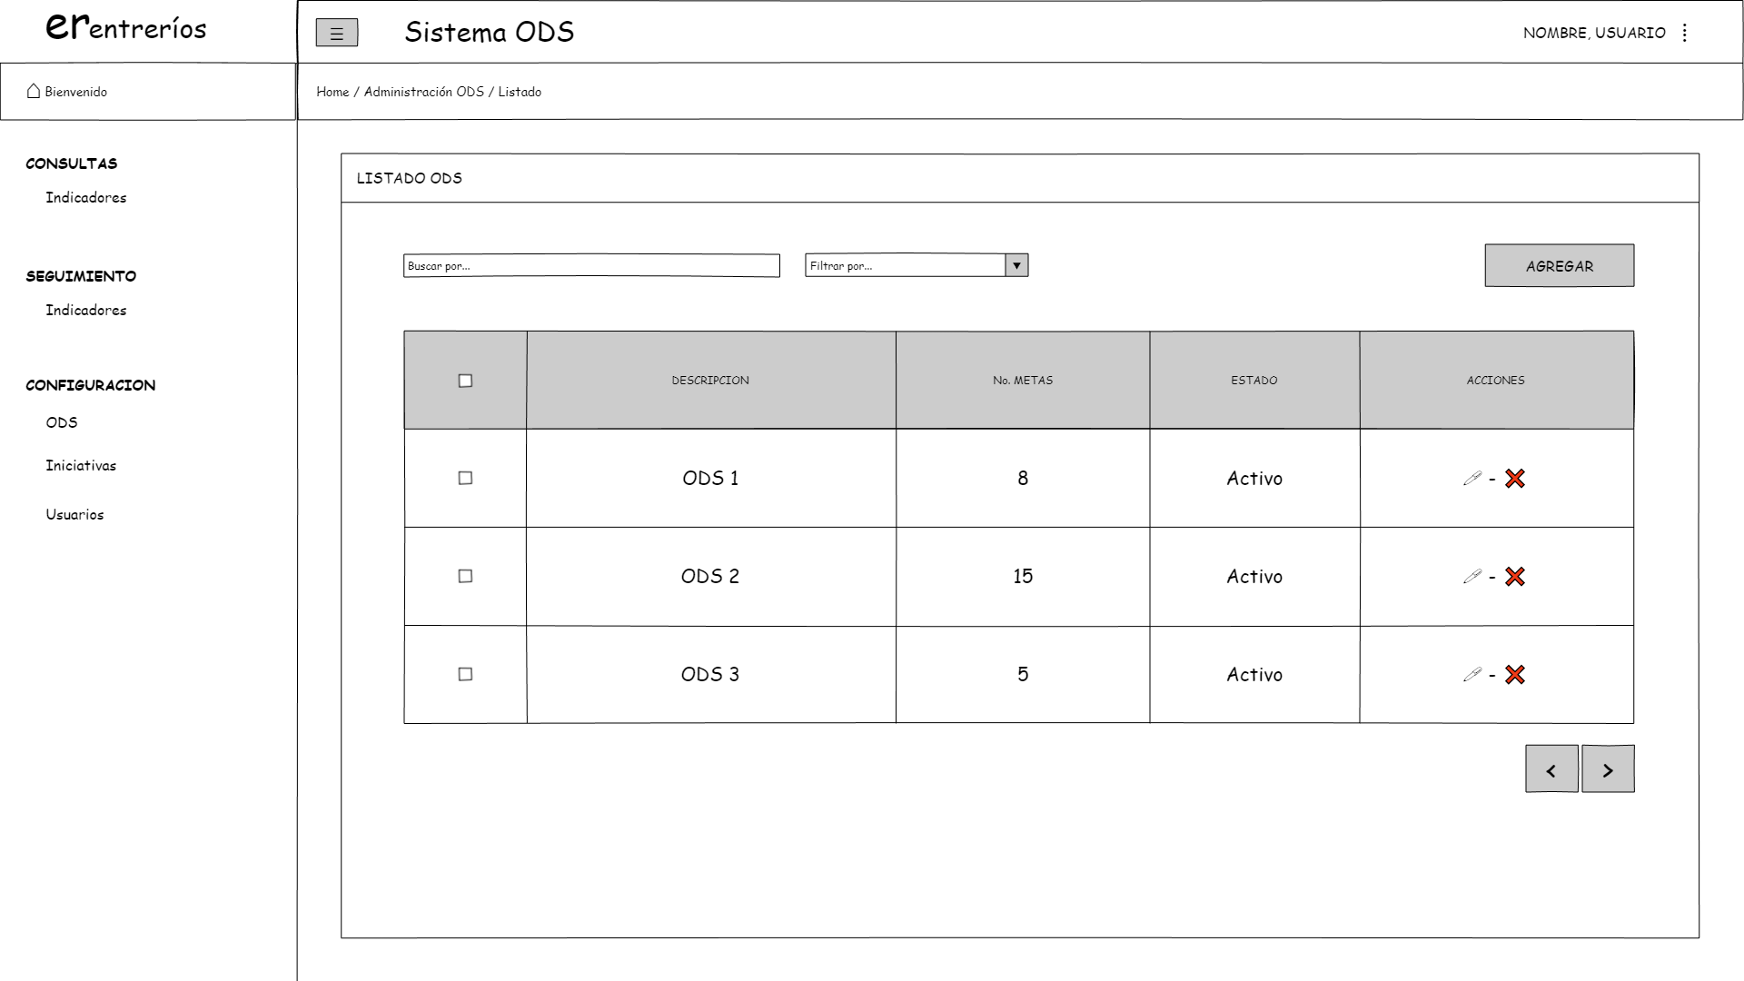
Task: Select Iniciativas in the sidebar menu
Action: (81, 466)
